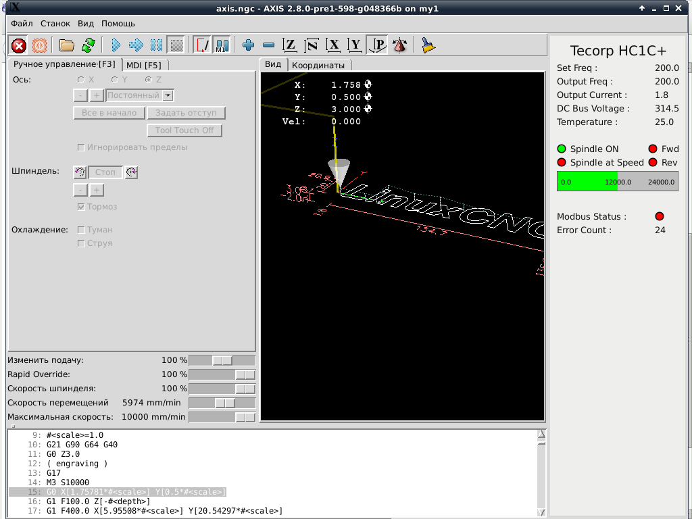Click the Tool Touch Off button
692x519 pixels.
[x=184, y=130]
